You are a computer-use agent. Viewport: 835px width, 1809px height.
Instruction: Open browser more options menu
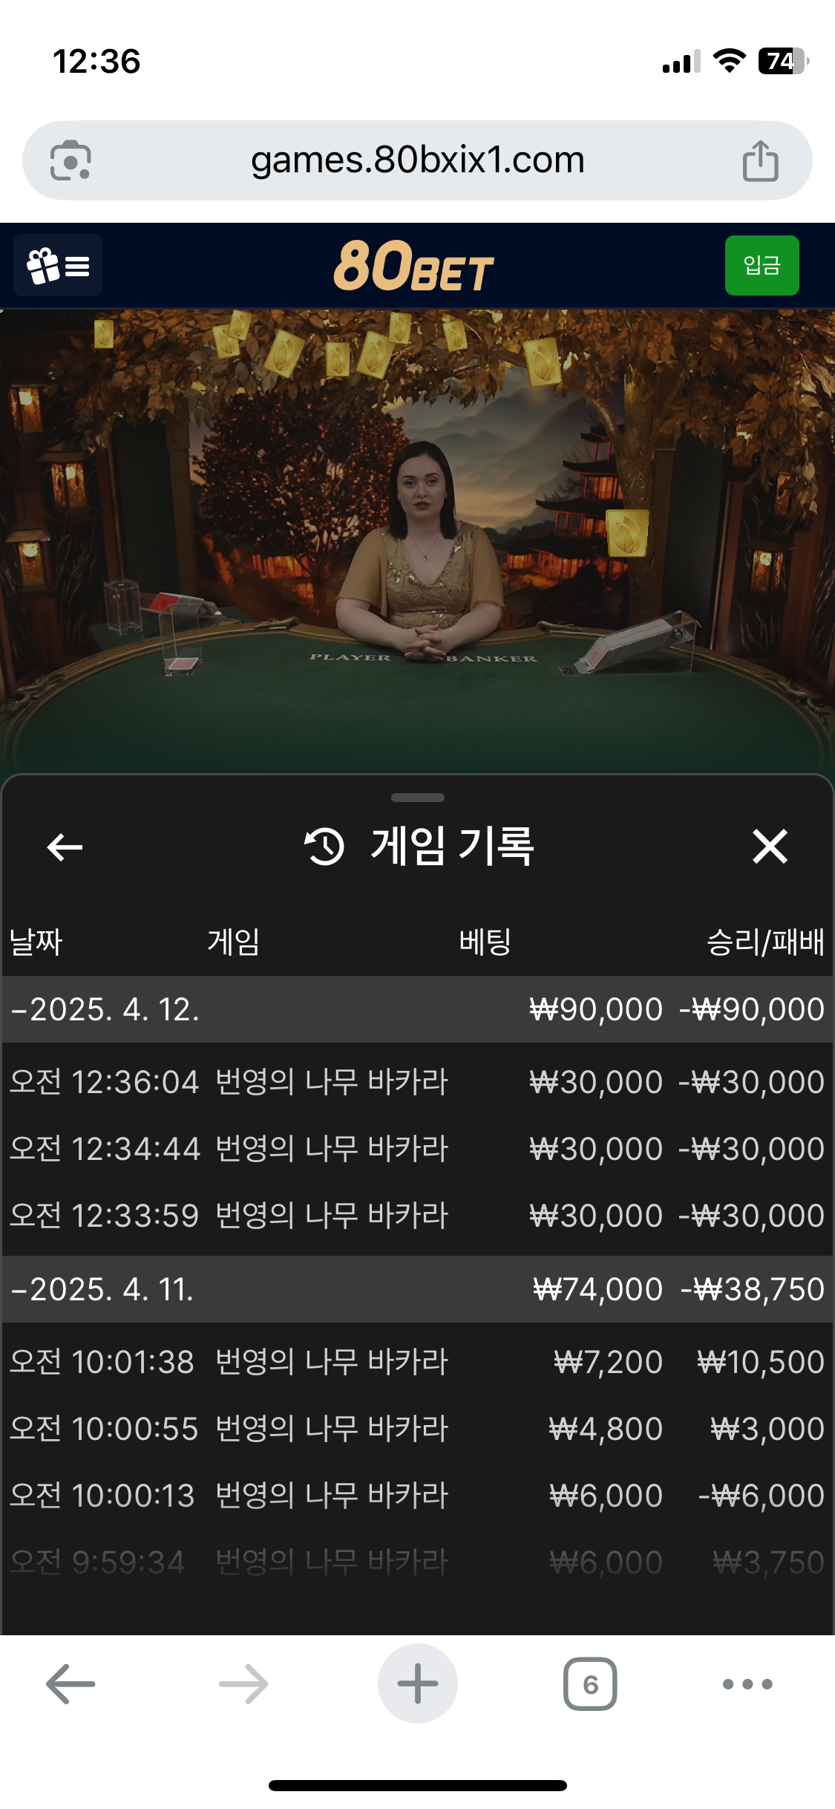click(747, 1683)
